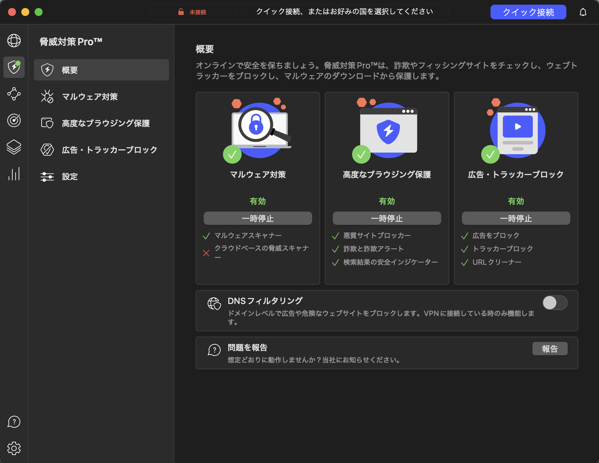
Task: Select 広告・トラッカーブロック in the side menu
Action: click(101, 150)
